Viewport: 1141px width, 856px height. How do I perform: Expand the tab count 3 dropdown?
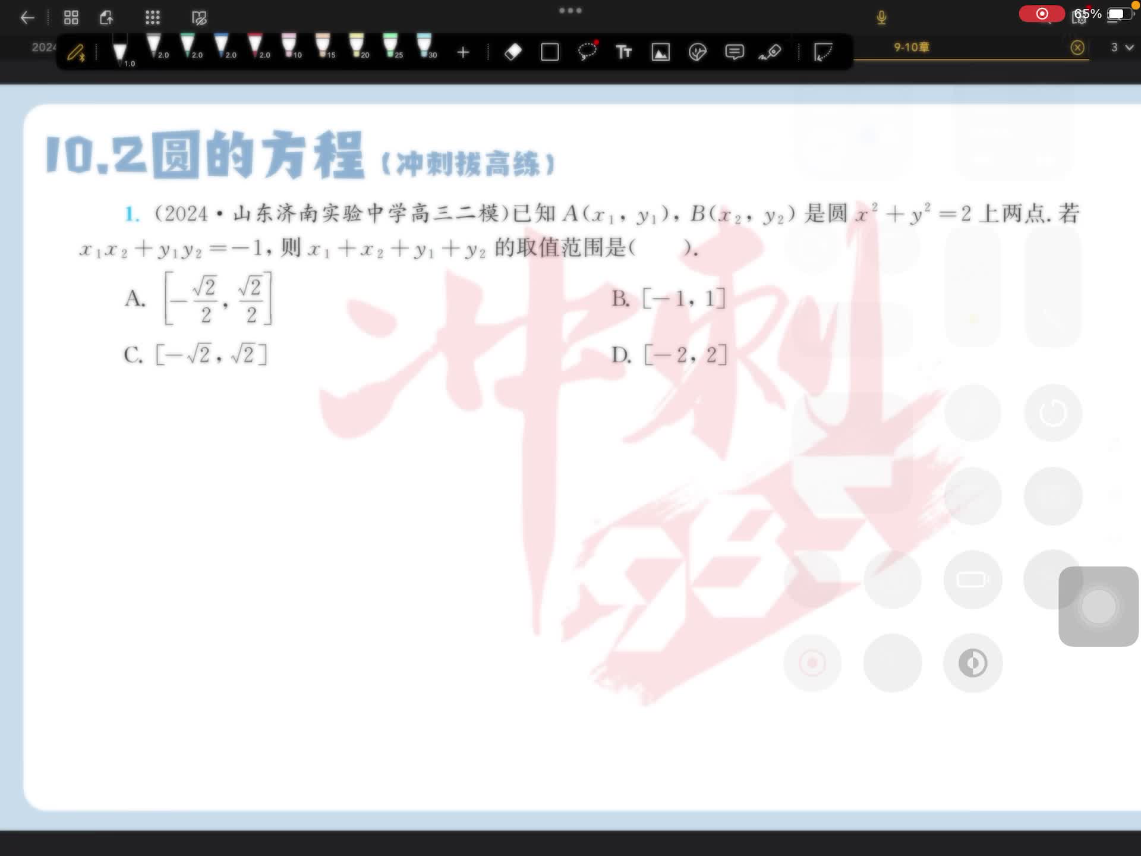coord(1122,48)
